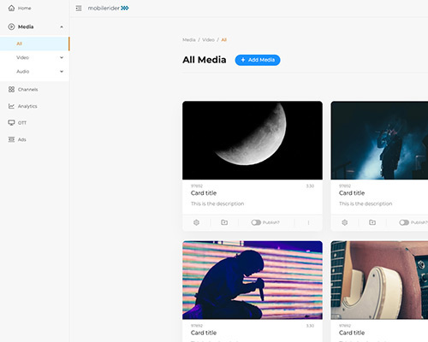Click description text on moon card
428x342 pixels.
(217, 203)
